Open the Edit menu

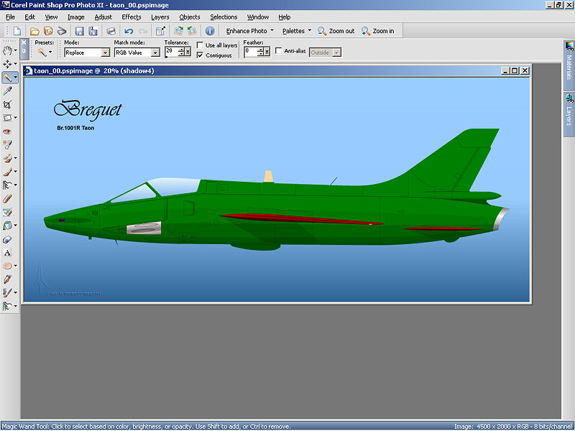point(29,17)
